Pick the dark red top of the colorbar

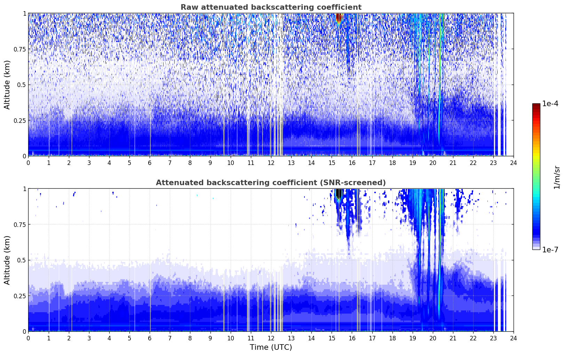tap(536, 106)
